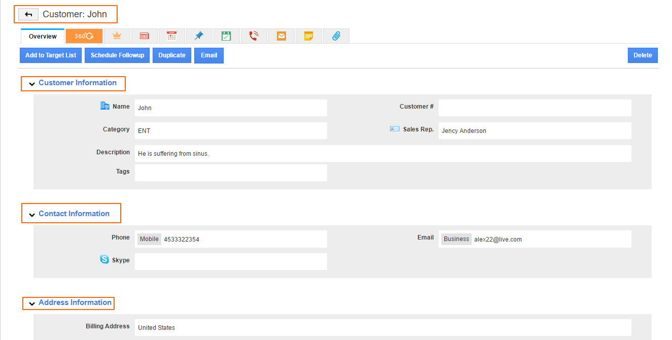This screenshot has width=672, height=340.
Task: Click email address alex22@live.com
Action: tap(498, 240)
